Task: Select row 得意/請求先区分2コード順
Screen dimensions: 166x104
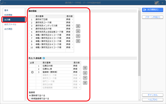Action: [51, 38]
